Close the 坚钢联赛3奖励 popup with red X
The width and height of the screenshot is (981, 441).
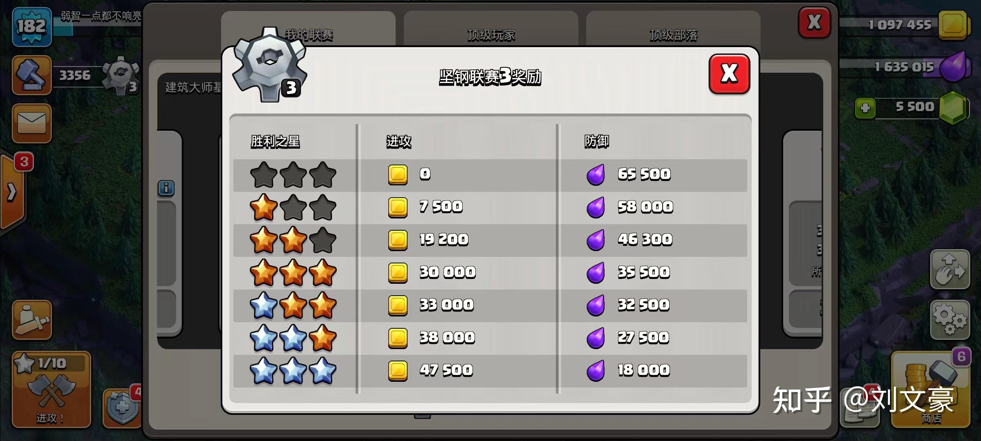[729, 74]
